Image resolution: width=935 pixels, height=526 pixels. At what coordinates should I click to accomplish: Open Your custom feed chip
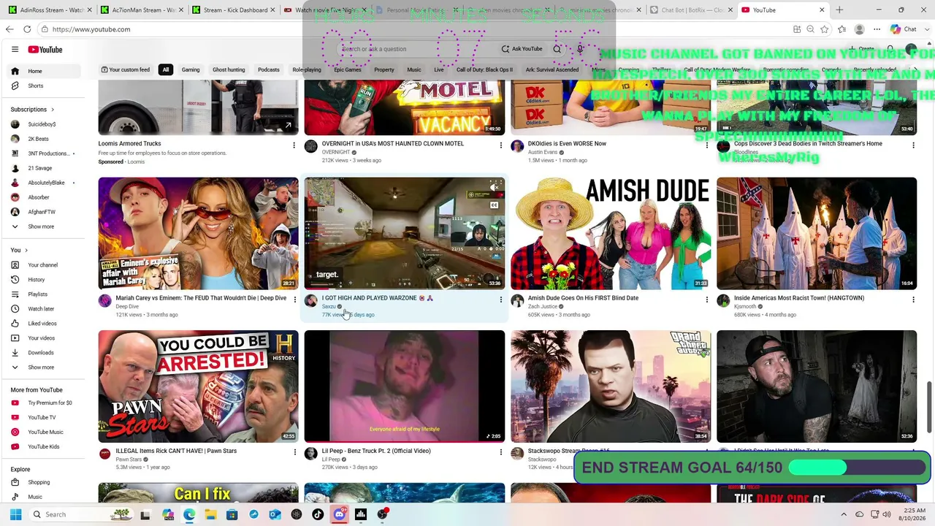coord(125,70)
